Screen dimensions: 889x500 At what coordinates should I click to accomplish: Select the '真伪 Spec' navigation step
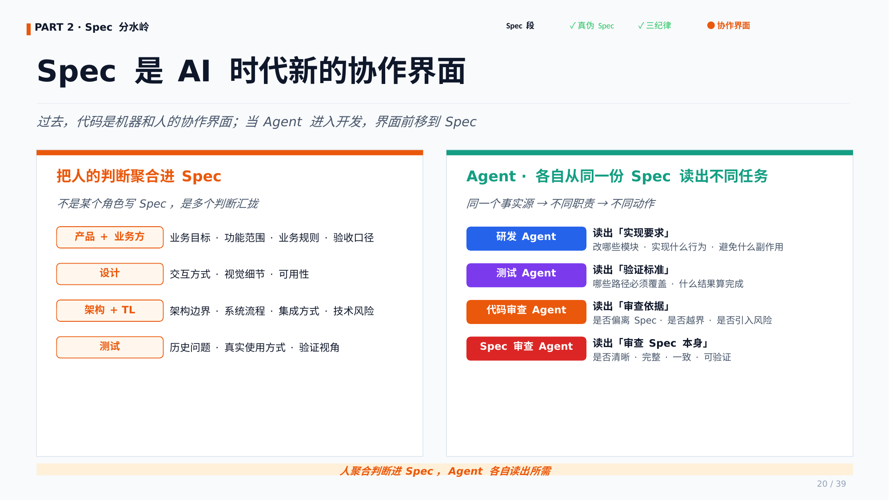coord(592,26)
